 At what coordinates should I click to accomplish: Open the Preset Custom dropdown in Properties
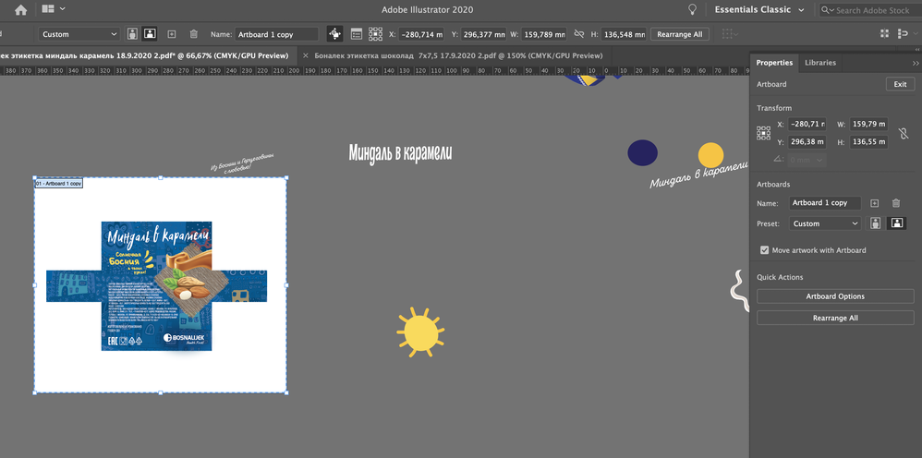[825, 223]
